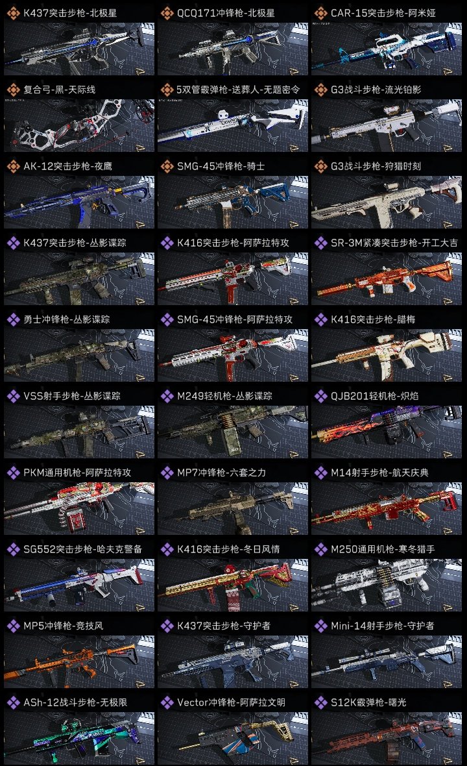Click the purple rarity icon beside MP5冲锋枪-竞技风
The image size is (467, 766).
[x=13, y=626]
